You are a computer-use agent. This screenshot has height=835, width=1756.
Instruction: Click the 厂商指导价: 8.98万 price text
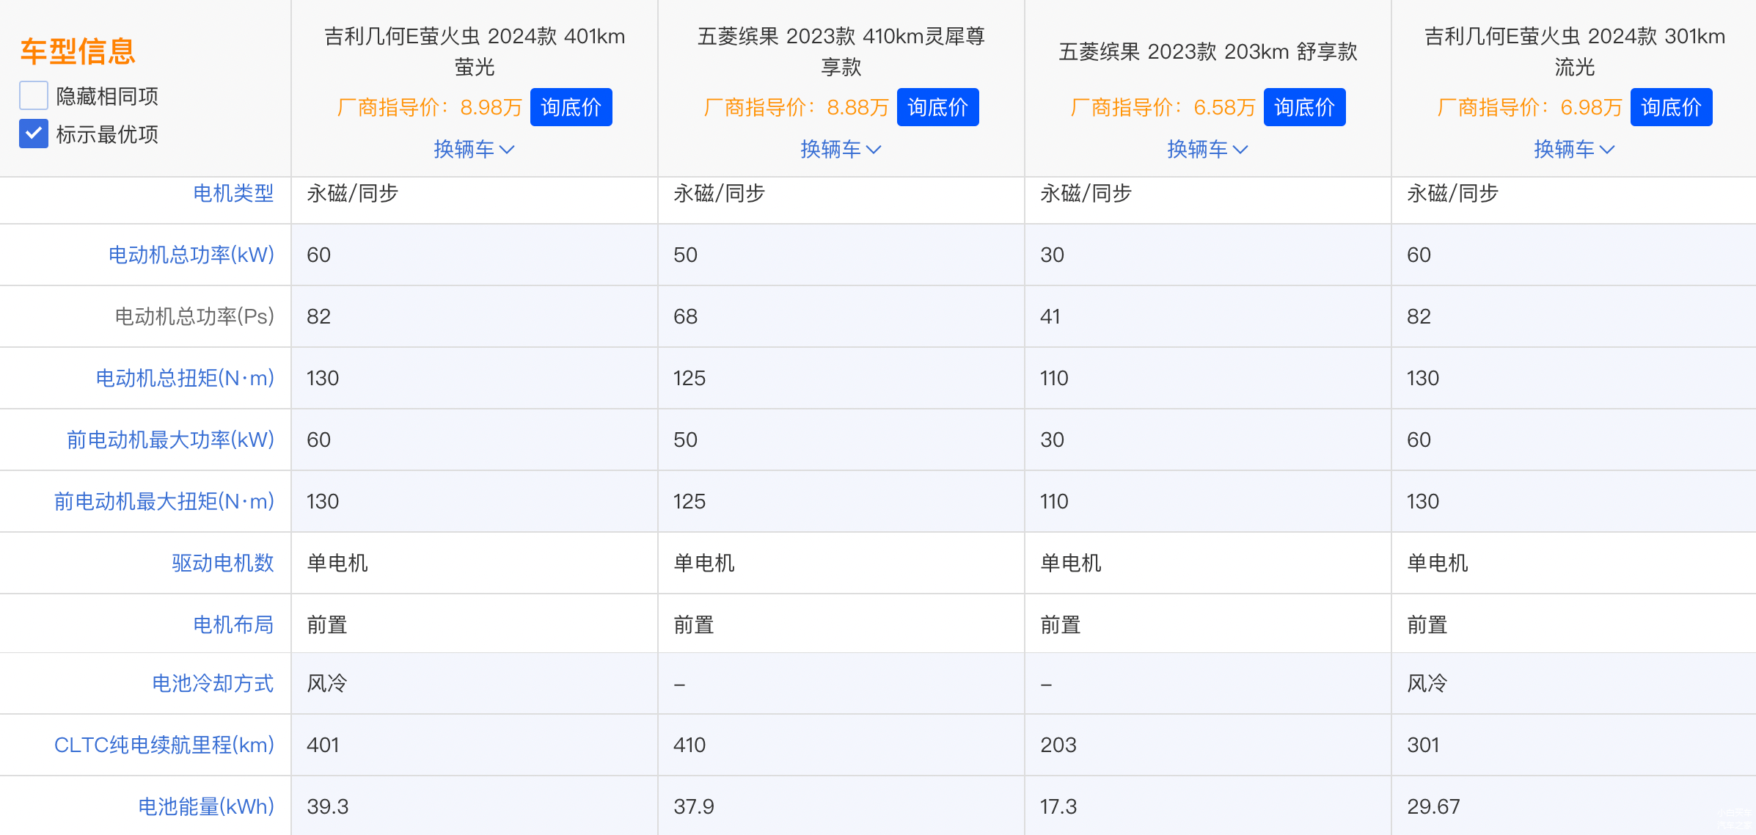pos(429,107)
